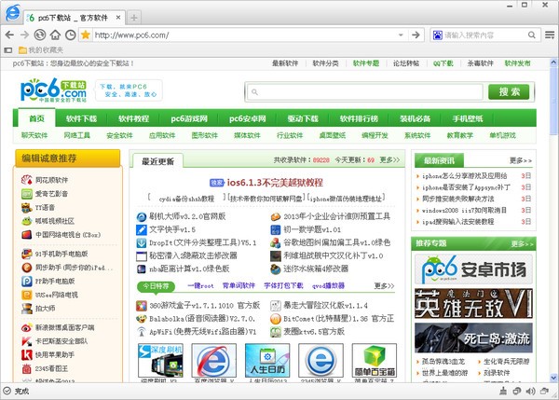Viewport: 559px width, 400px height.
Task: Click the BitComet(比特彗星) icon
Action: point(276,319)
